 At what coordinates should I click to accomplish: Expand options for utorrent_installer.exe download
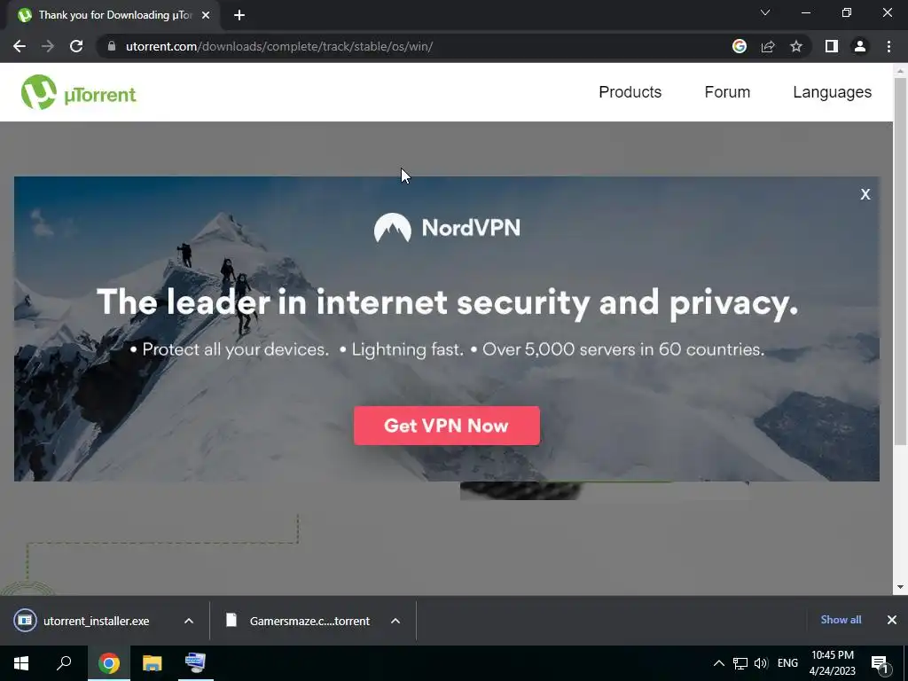[189, 621]
